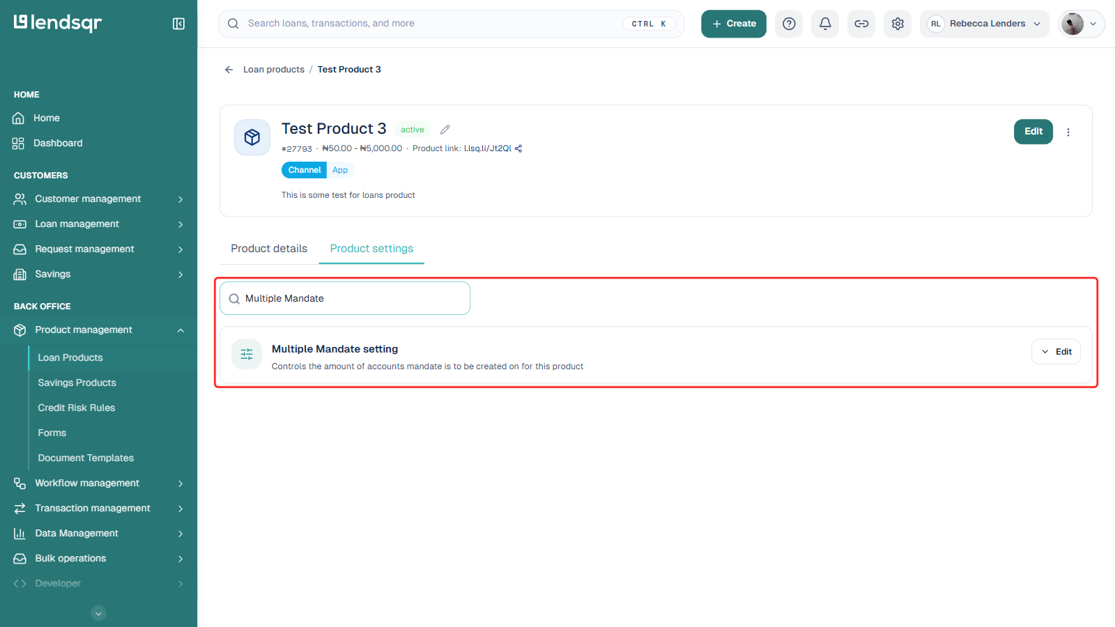Open Credit Risk Rules submenu item

point(77,408)
